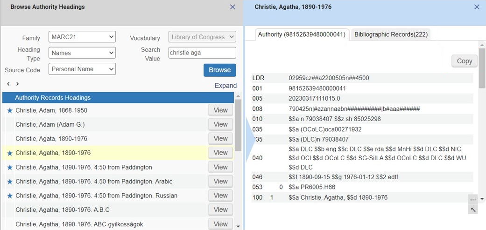This screenshot has height=230, width=486.
Task: Click the Expand link
Action: [225, 86]
